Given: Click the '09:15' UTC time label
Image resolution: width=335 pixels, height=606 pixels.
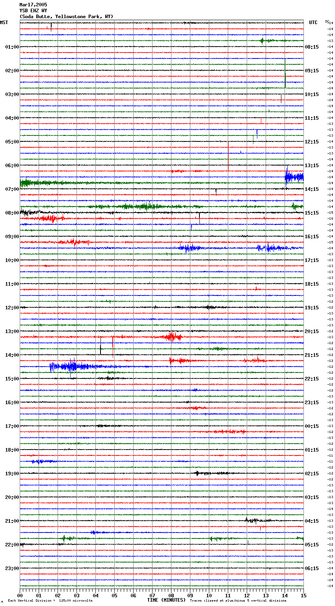Looking at the screenshot, I should tap(312, 71).
